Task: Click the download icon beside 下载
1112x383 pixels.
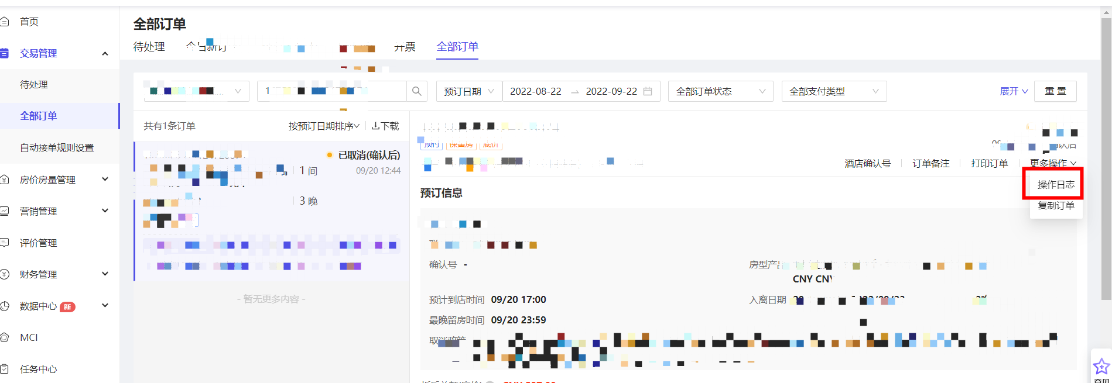Action: [x=375, y=126]
